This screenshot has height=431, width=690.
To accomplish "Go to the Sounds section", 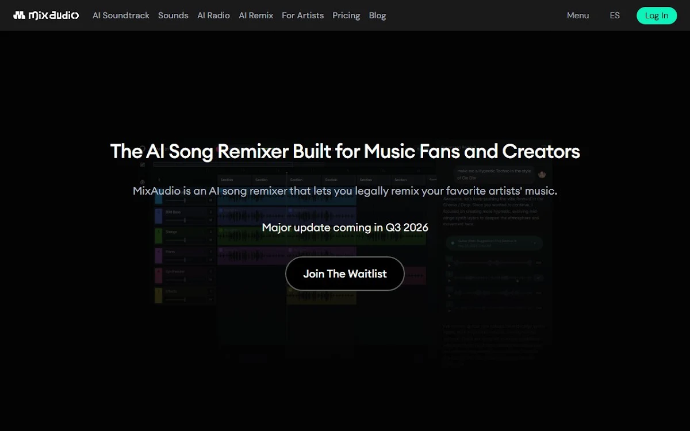I will pos(173,16).
